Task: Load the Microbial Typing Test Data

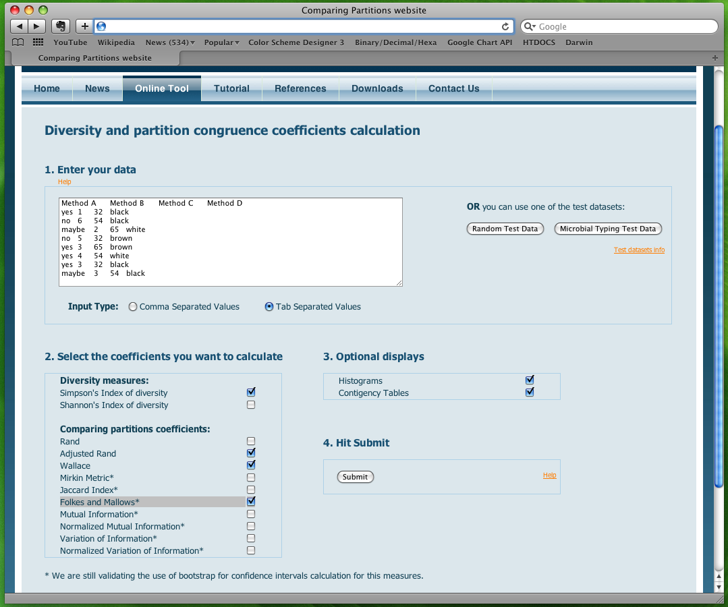Action: 607,229
